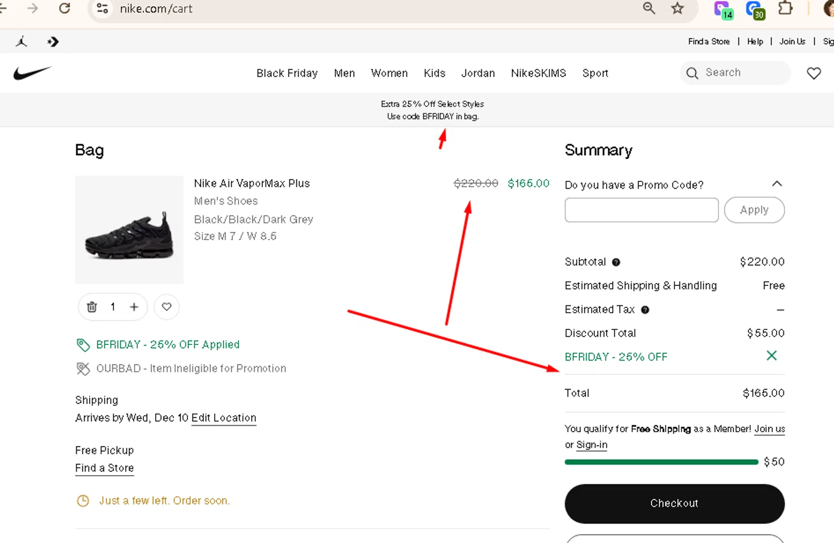Image resolution: width=834 pixels, height=543 pixels.
Task: Click the Converse logo icon
Action: pos(53,42)
